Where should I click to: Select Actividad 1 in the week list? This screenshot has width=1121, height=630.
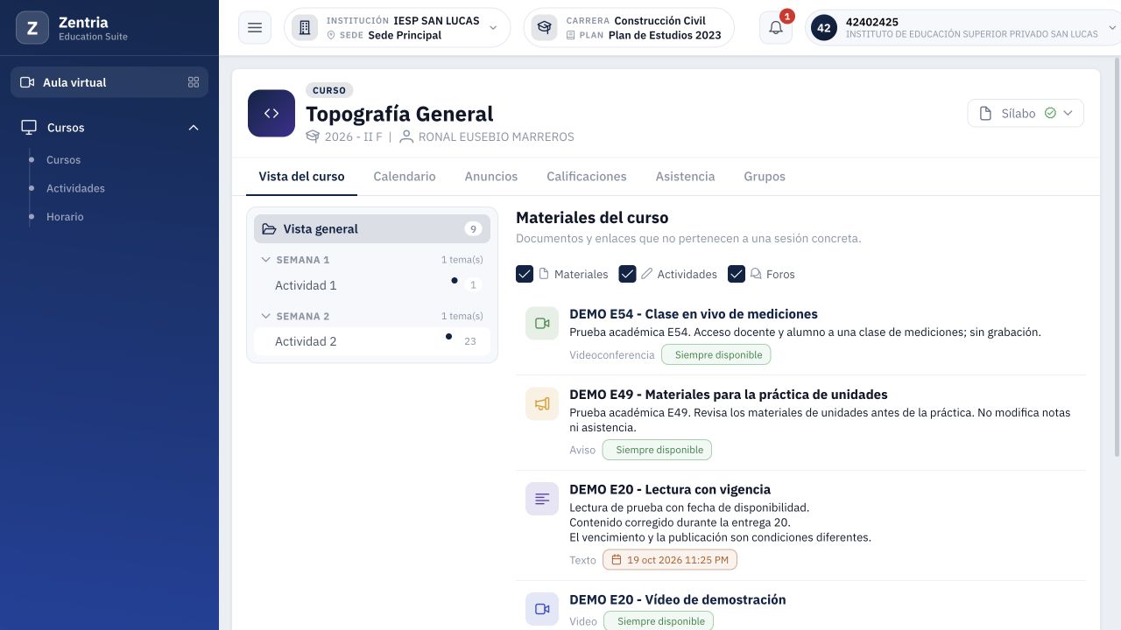372,285
